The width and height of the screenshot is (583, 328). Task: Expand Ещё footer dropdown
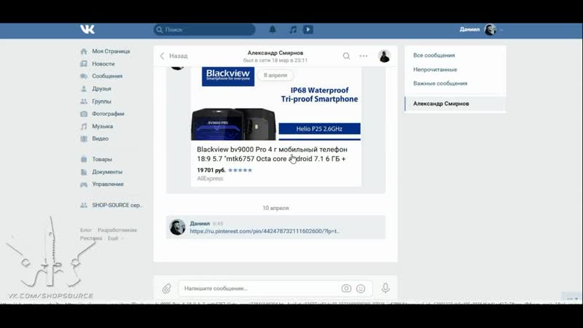pyautogui.click(x=115, y=238)
